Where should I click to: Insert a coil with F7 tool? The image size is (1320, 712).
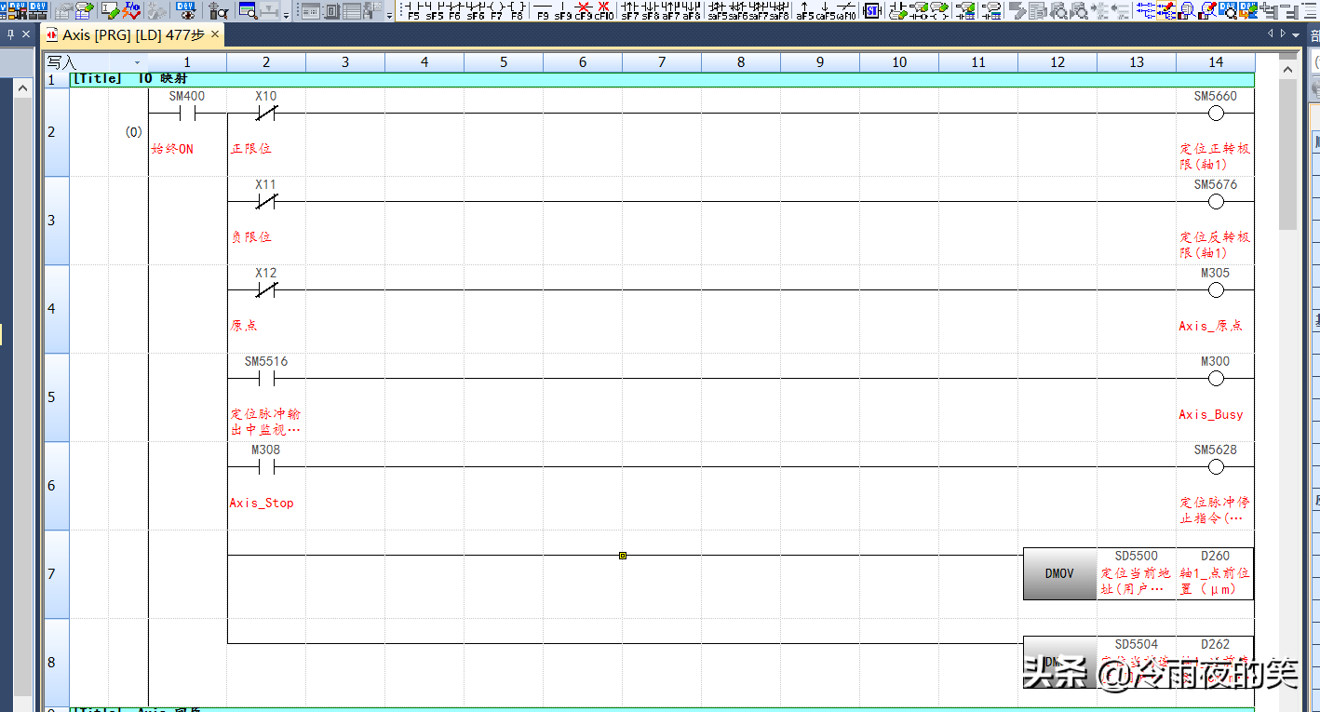496,11
